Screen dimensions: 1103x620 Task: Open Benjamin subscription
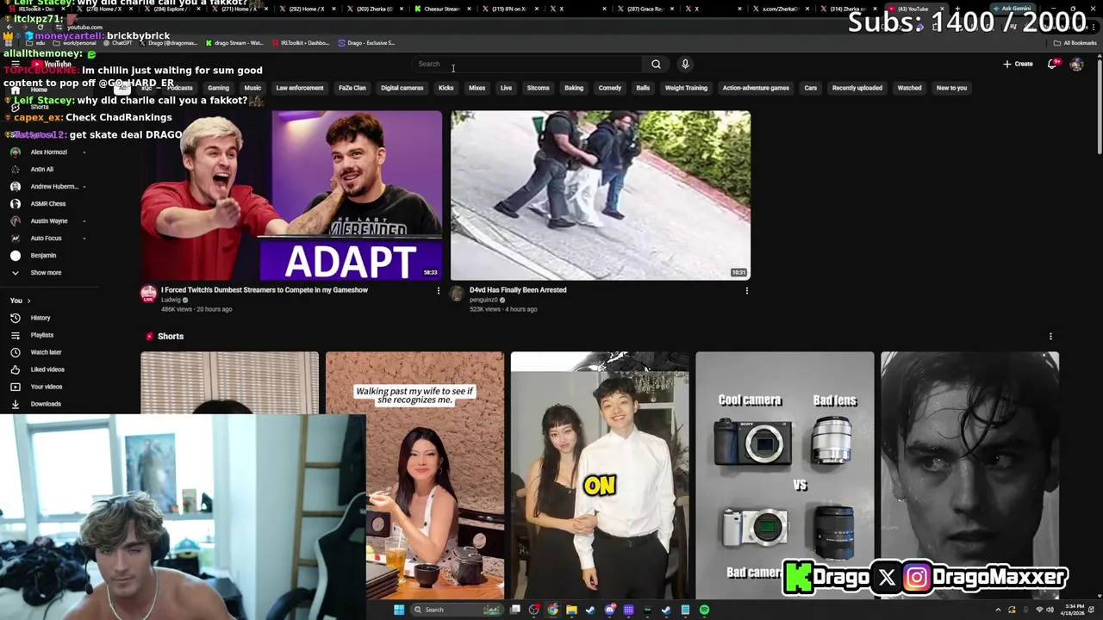click(49, 256)
